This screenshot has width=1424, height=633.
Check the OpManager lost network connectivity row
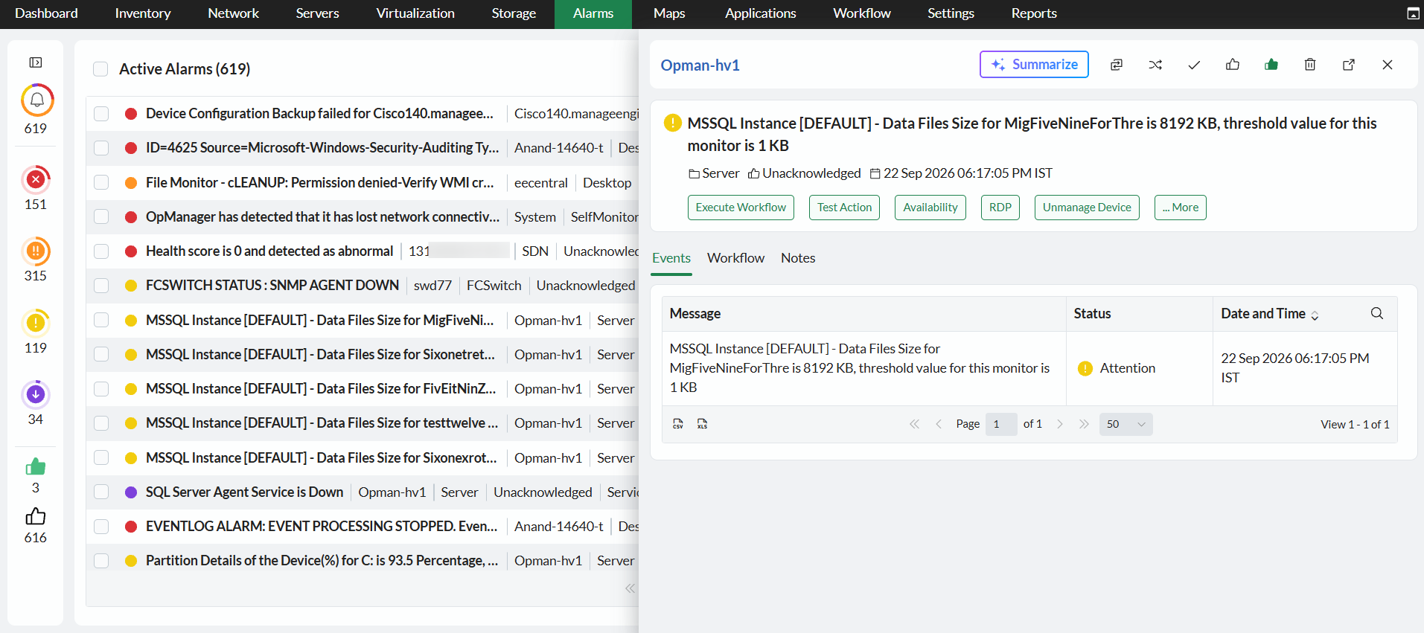point(101,217)
